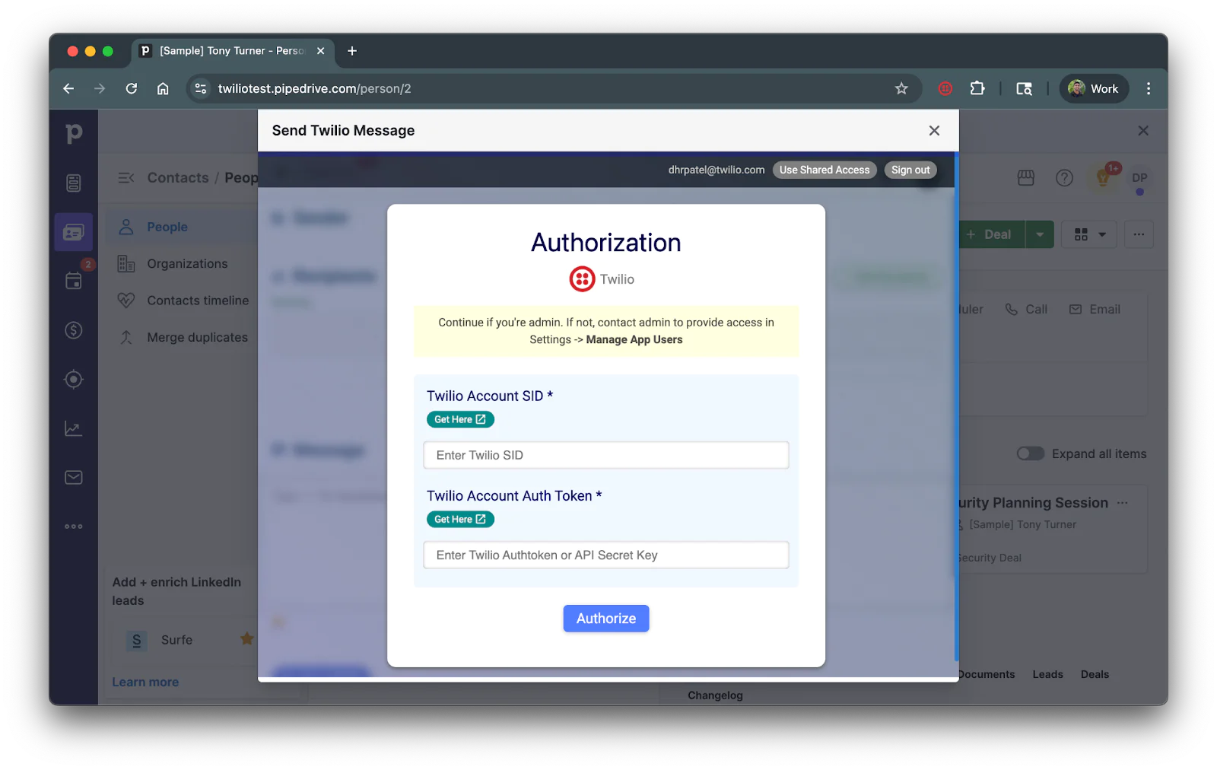Open the Sales Inbox envelope icon
The width and height of the screenshot is (1217, 770).
tap(73, 477)
